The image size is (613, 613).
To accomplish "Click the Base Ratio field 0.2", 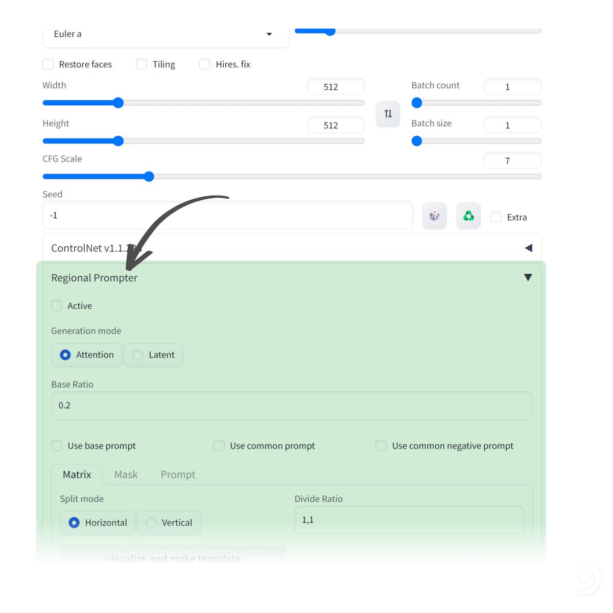I will click(292, 406).
